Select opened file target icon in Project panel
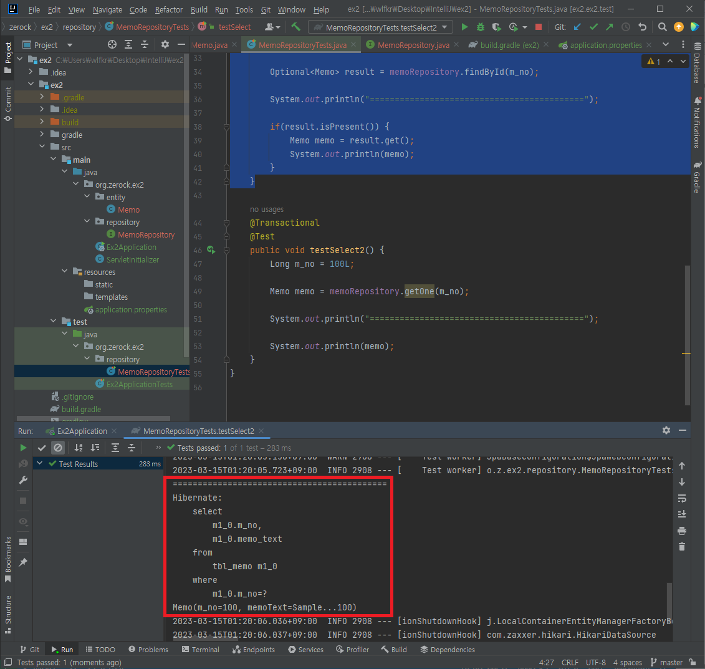Image resolution: width=705 pixels, height=669 pixels. pyautogui.click(x=112, y=44)
